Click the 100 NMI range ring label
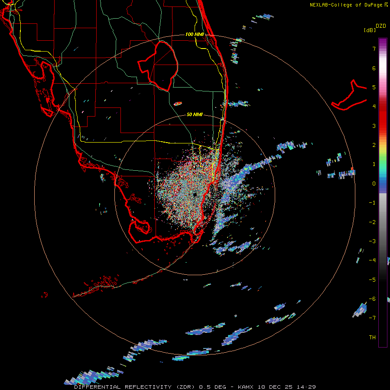Screen dimensions: 390x390 pyautogui.click(x=195, y=34)
